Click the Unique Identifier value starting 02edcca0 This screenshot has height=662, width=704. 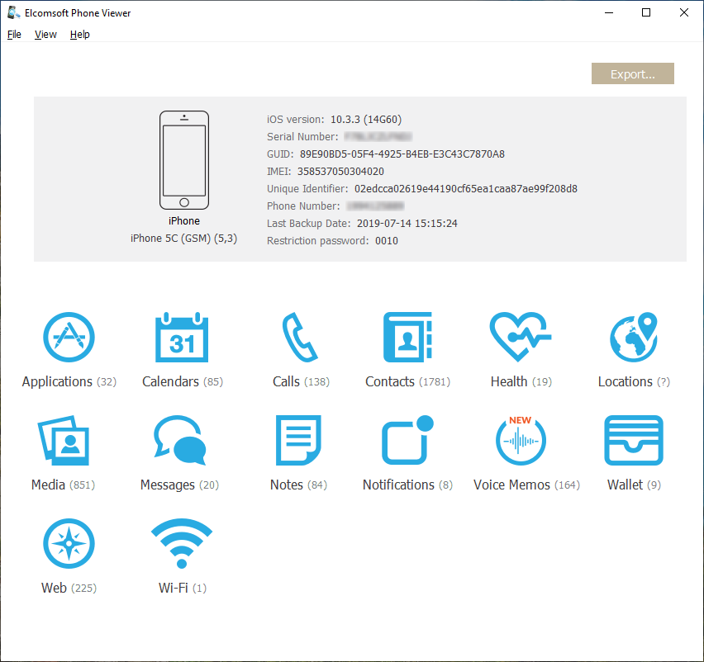coord(465,189)
